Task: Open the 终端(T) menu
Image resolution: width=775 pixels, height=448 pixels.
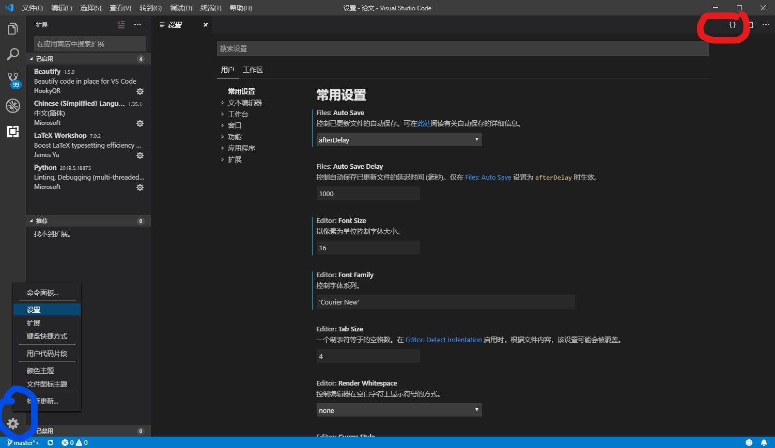Action: (211, 8)
